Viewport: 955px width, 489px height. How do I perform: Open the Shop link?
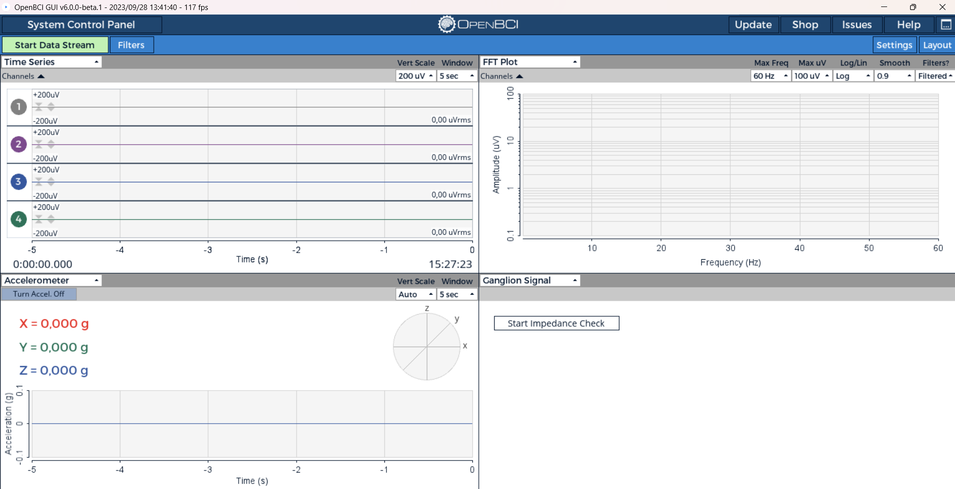tap(805, 24)
